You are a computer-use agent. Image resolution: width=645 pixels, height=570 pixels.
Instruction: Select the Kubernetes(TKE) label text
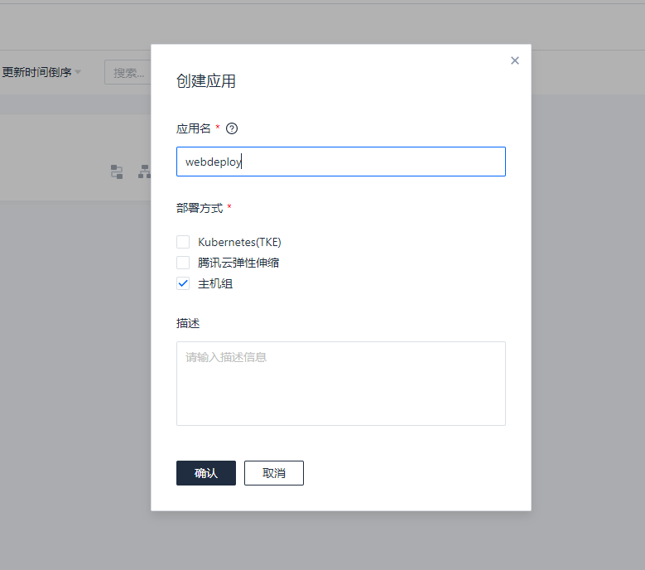point(239,242)
